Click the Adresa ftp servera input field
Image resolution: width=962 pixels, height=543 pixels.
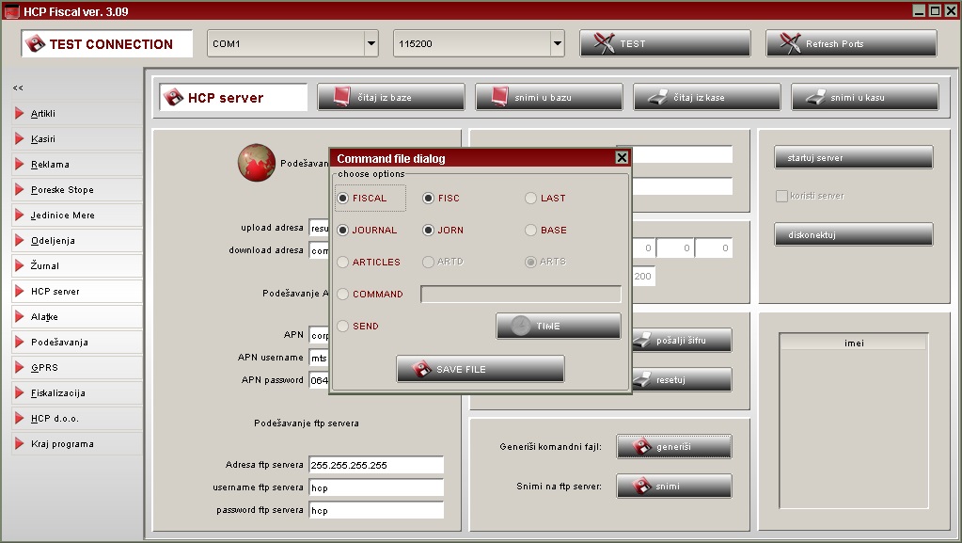[375, 465]
